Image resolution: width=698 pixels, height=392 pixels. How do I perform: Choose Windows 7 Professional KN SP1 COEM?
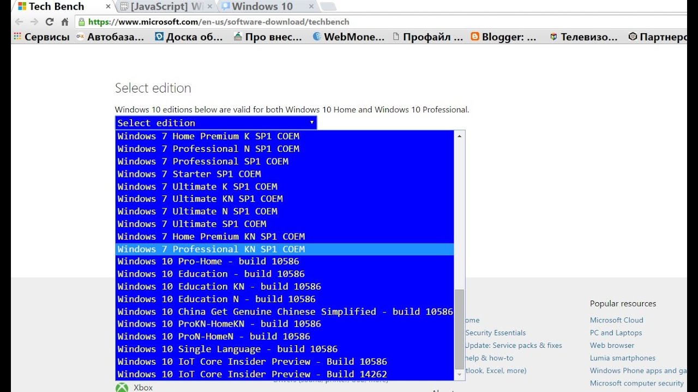pyautogui.click(x=285, y=249)
